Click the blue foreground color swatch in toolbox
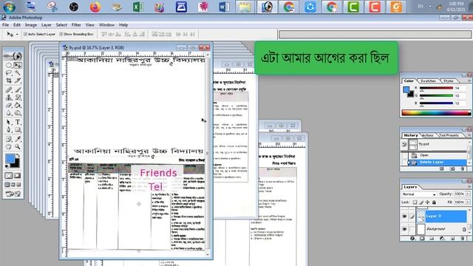 (10, 158)
